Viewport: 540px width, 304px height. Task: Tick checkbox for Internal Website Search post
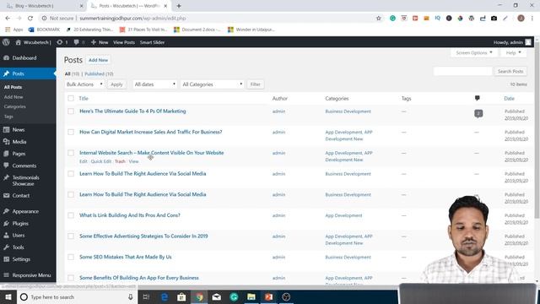click(x=71, y=153)
